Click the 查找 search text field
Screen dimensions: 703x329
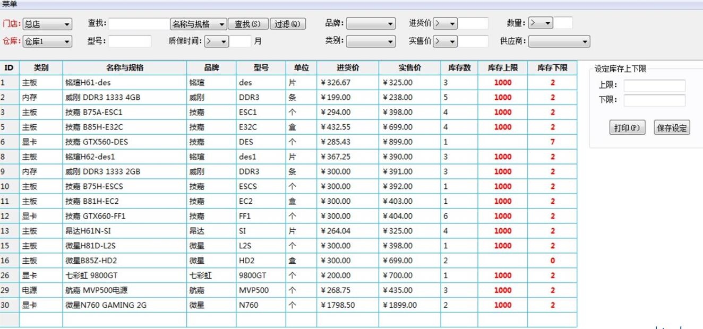pyautogui.click(x=139, y=24)
